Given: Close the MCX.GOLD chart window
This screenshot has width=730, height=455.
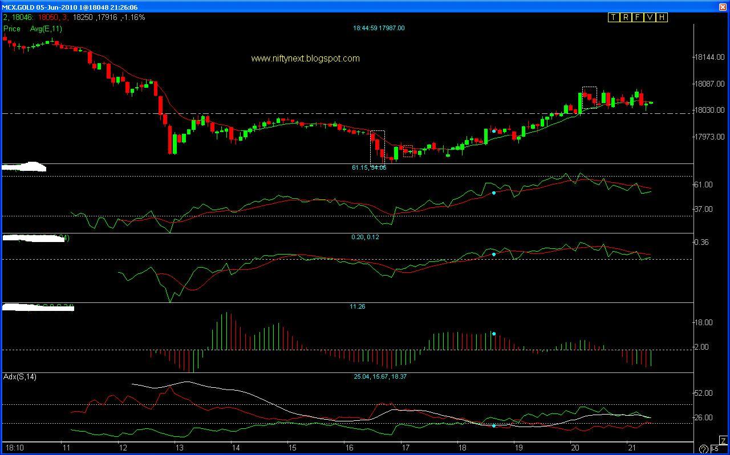Looking at the screenshot, I should pyautogui.click(x=722, y=6).
